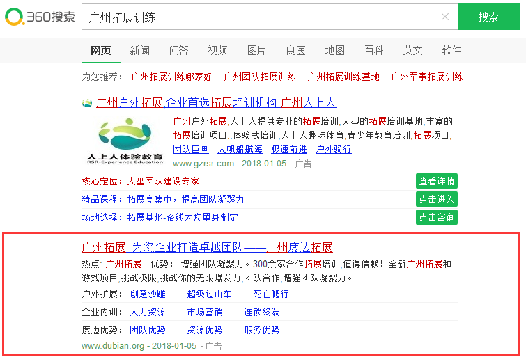Switch to the 新闻 tab
The image size is (526, 362).
[140, 51]
